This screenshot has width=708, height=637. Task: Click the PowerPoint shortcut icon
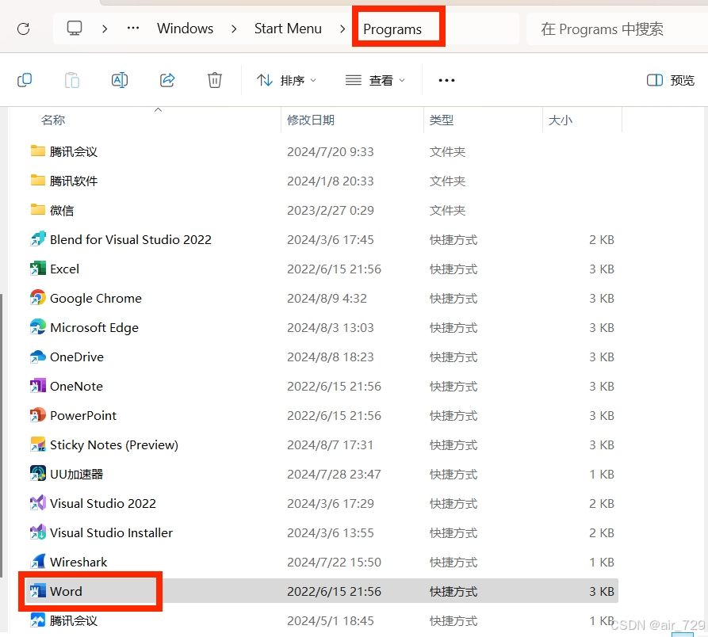[x=38, y=415]
